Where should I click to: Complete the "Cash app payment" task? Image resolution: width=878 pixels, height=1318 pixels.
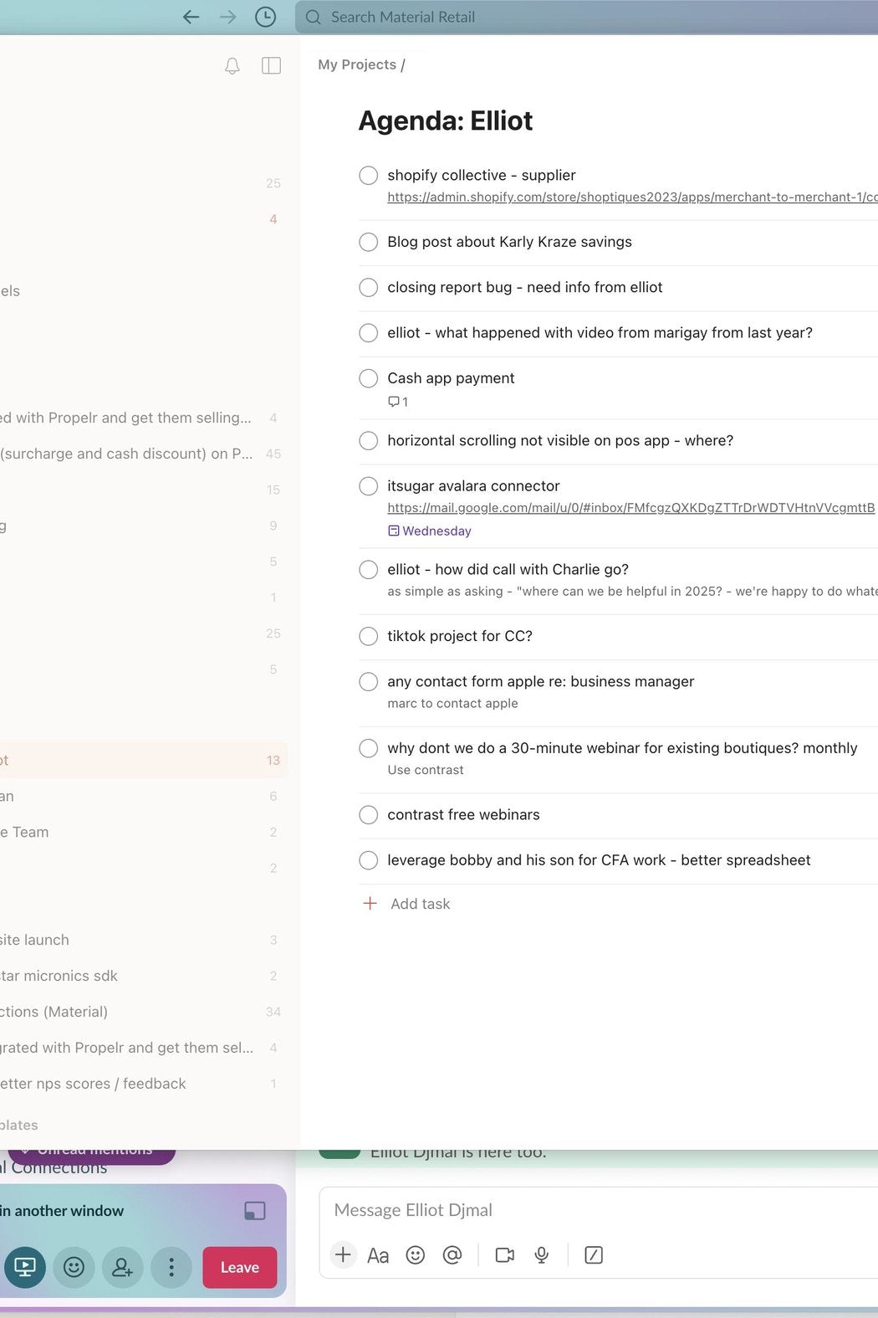(x=368, y=378)
